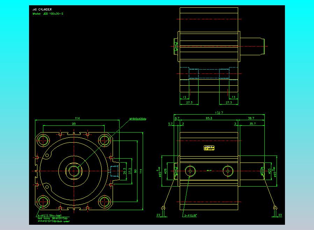Click the left "13" dimension in top view
Image resolution: width=314 pixels, height=230 pixels.
tap(184, 97)
